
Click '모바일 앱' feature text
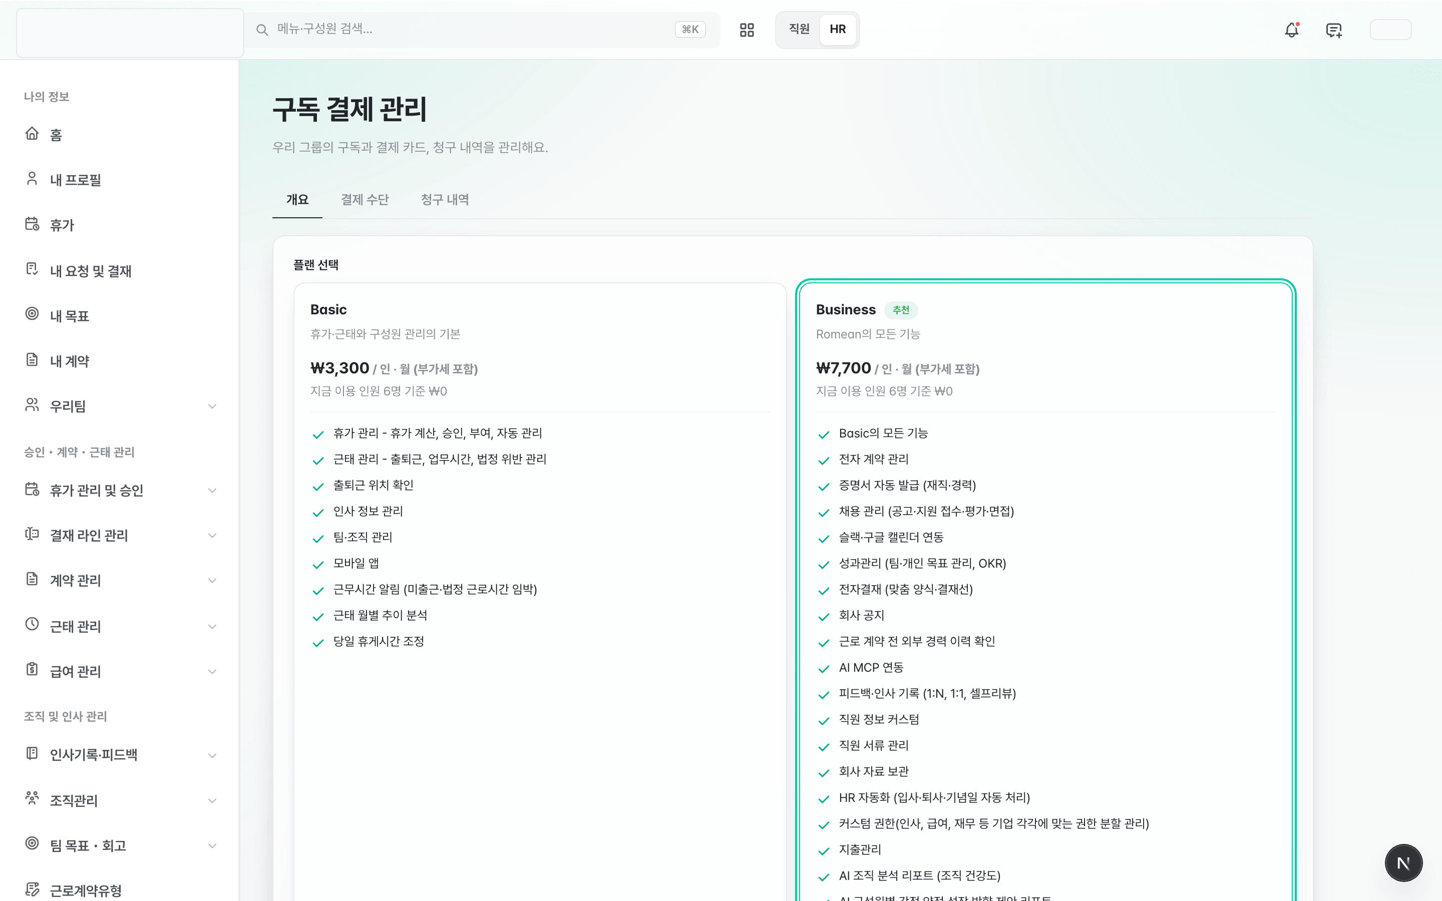tap(356, 563)
